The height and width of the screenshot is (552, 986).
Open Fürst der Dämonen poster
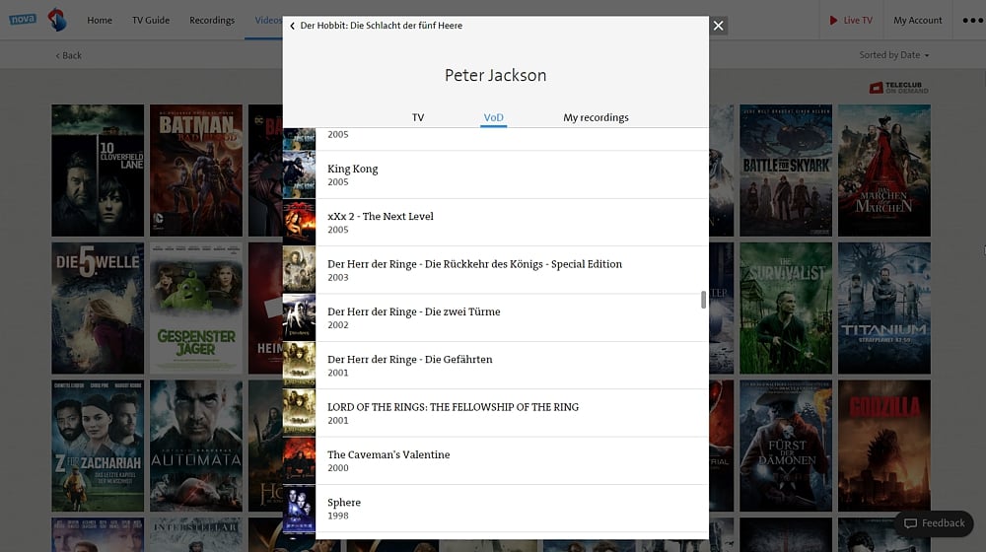786,446
